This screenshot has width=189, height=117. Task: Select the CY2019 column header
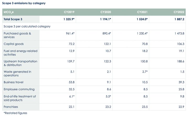coord(70,12)
